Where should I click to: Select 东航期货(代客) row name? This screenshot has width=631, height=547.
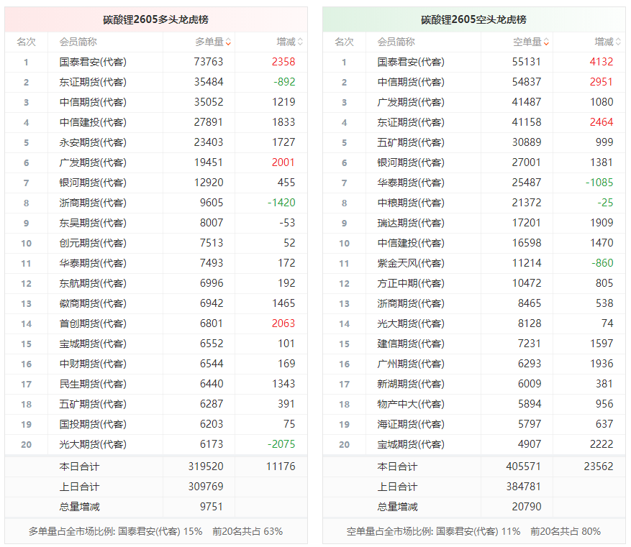click(x=93, y=283)
